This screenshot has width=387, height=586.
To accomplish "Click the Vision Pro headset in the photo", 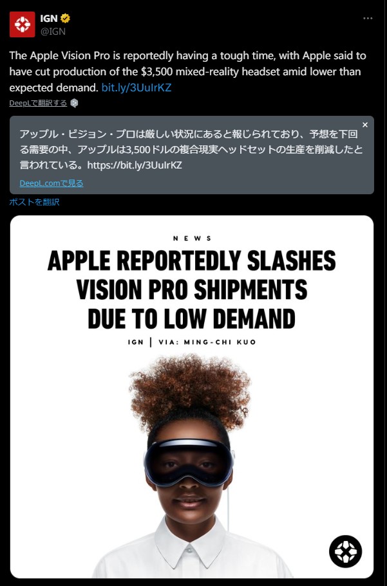I will click(x=189, y=462).
